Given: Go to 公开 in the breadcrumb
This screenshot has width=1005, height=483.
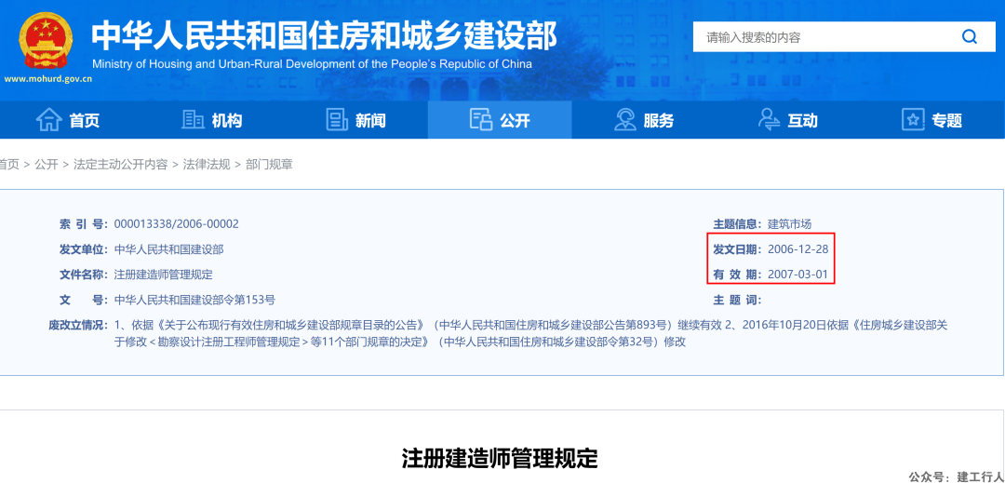Looking at the screenshot, I should pos(47,165).
